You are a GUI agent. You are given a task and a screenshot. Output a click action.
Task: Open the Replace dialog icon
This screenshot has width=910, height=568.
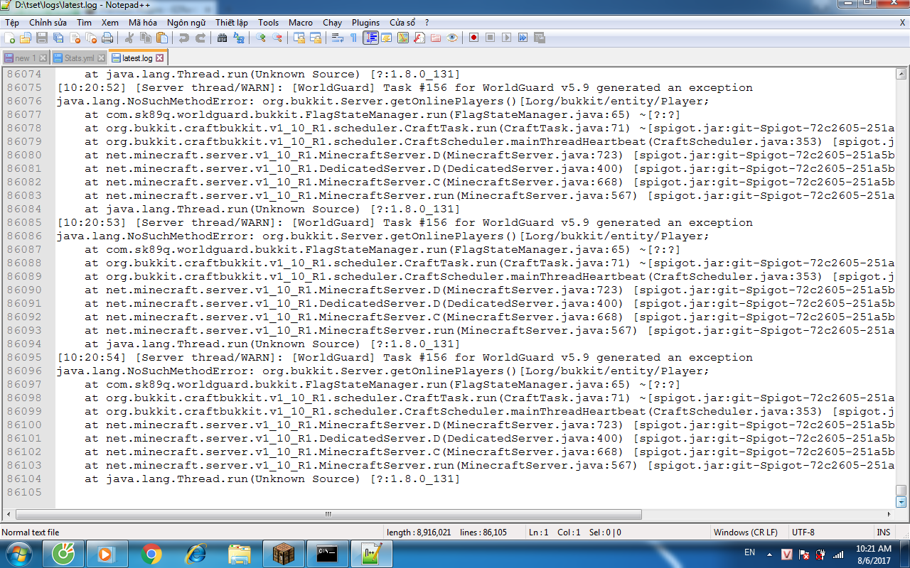(239, 38)
